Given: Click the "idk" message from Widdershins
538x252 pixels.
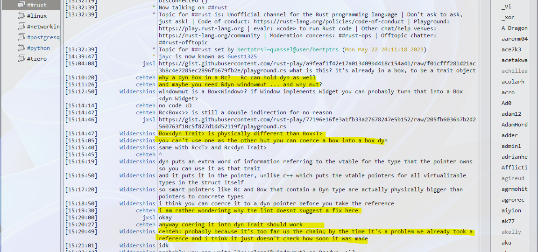Looking at the screenshot, I should click(163, 245).
